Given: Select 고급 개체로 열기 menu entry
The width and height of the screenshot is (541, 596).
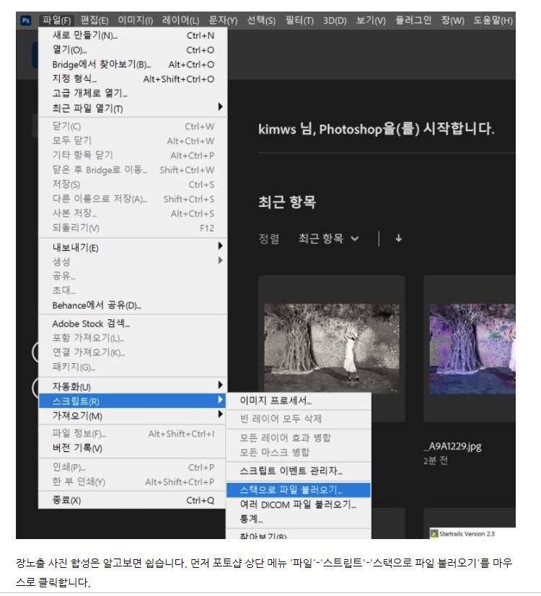Looking at the screenshot, I should 133,93.
